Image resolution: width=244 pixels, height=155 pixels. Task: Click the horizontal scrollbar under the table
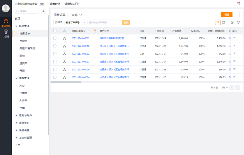click(66, 82)
